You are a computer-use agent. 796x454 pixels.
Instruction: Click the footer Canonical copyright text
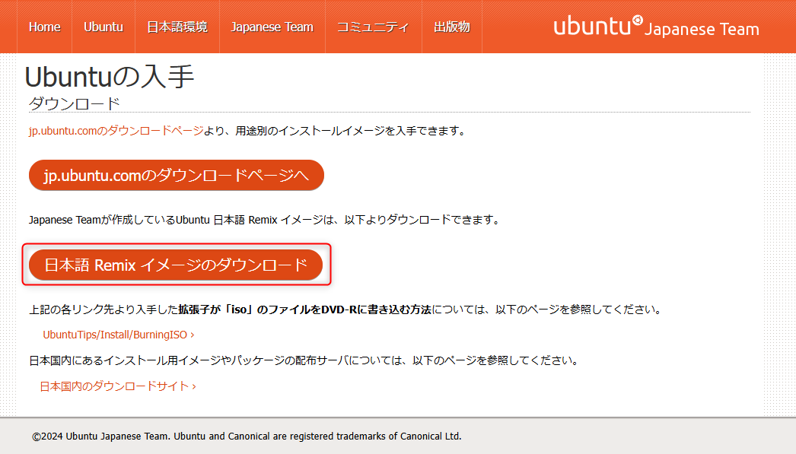(x=245, y=436)
